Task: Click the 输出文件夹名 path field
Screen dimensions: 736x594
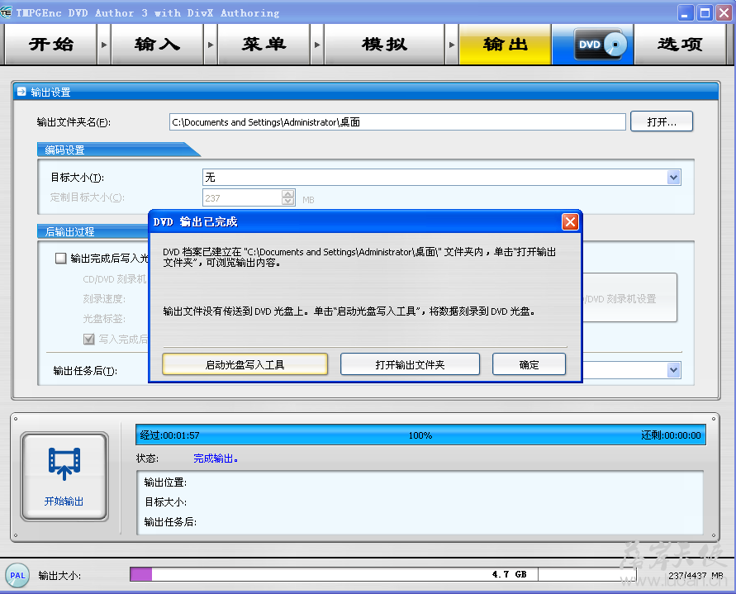Action: (x=397, y=122)
